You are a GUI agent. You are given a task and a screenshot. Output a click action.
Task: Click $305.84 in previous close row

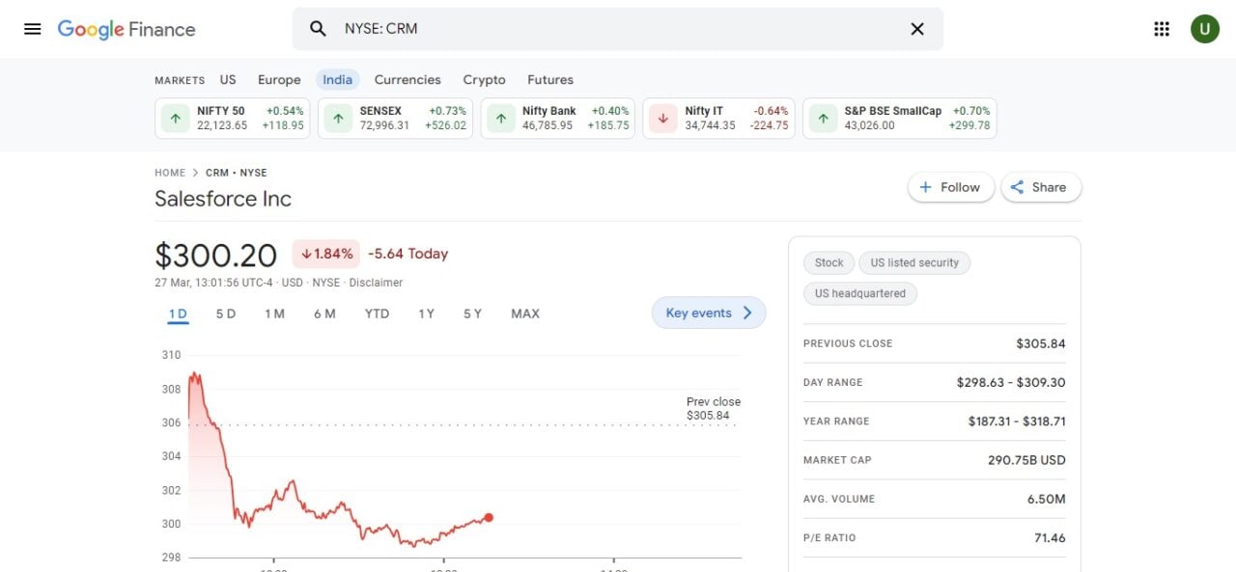pos(1041,343)
